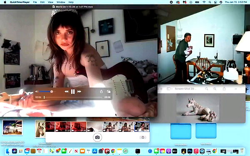
Task: Open Photoshop from the Dock
Action: [x=190, y=151]
